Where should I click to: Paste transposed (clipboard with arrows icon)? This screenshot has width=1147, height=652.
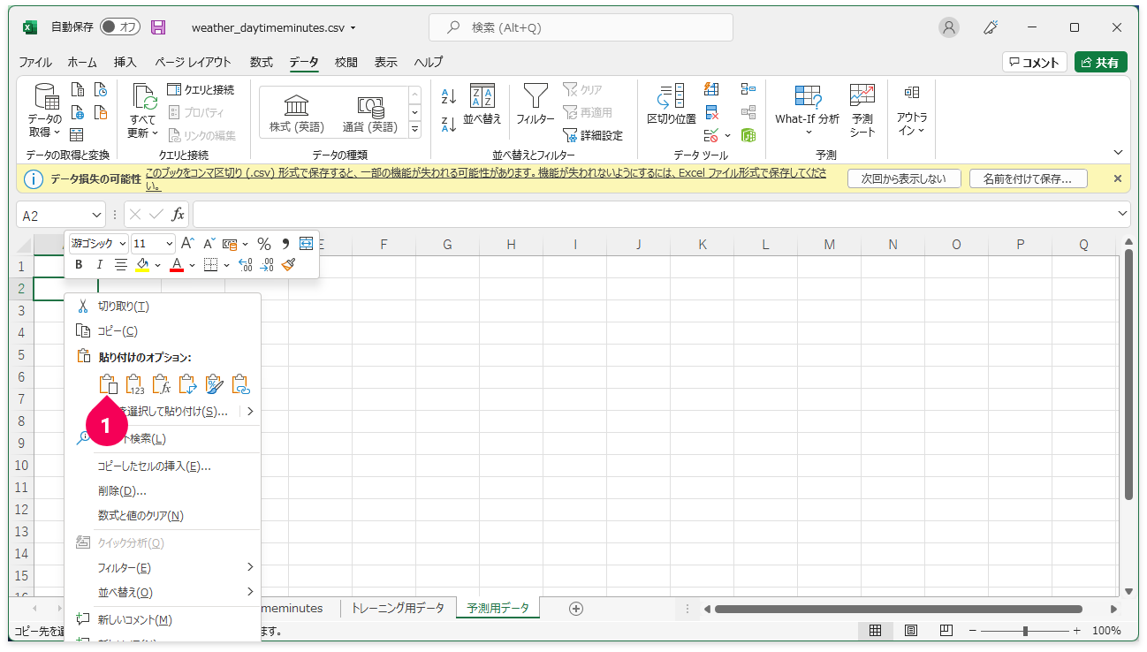[187, 384]
